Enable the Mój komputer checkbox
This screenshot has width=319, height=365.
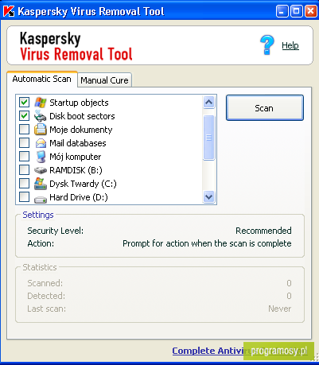(24, 157)
